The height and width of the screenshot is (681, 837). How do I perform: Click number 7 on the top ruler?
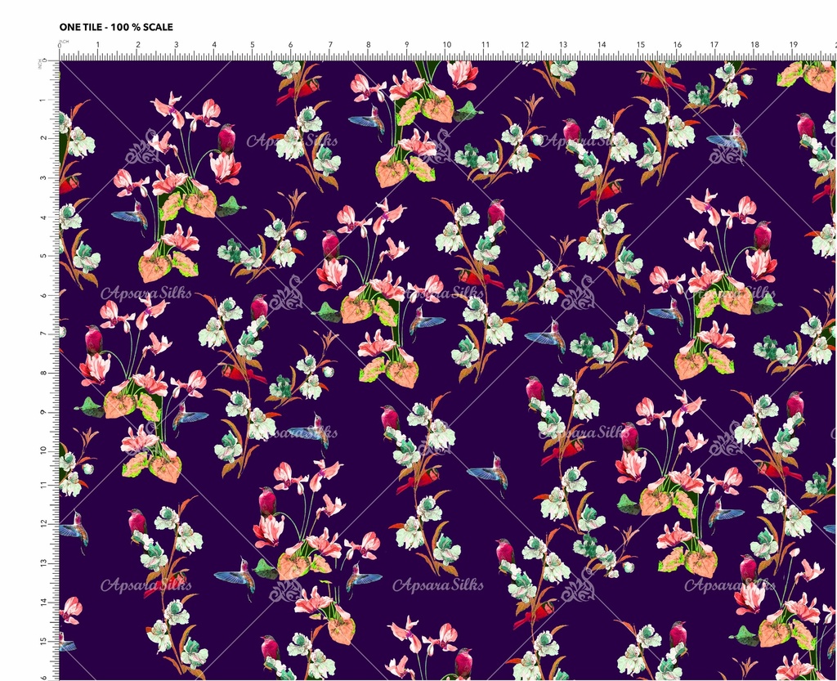pyautogui.click(x=329, y=46)
